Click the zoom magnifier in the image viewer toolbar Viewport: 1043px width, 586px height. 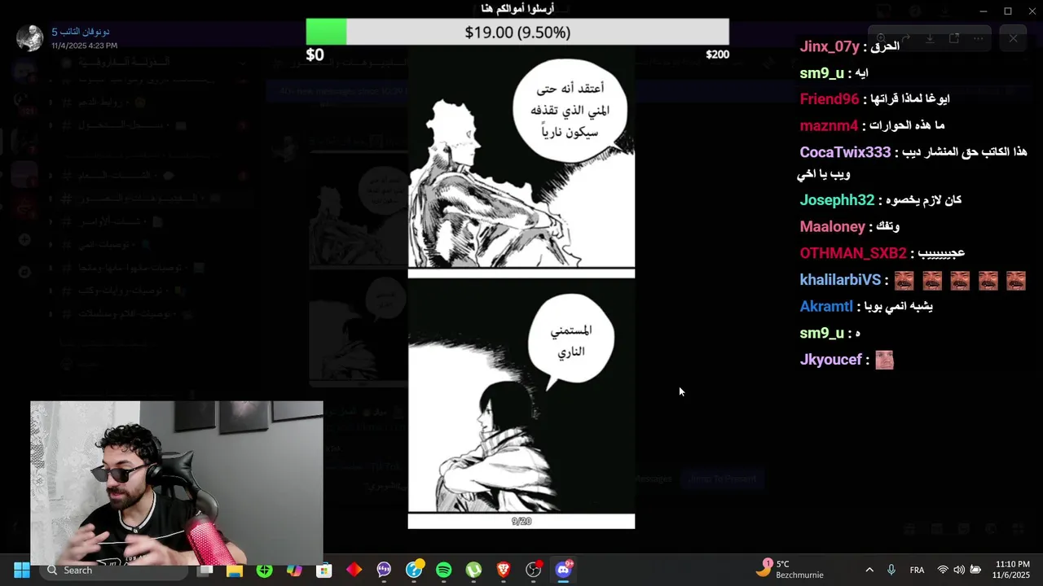coord(881,38)
